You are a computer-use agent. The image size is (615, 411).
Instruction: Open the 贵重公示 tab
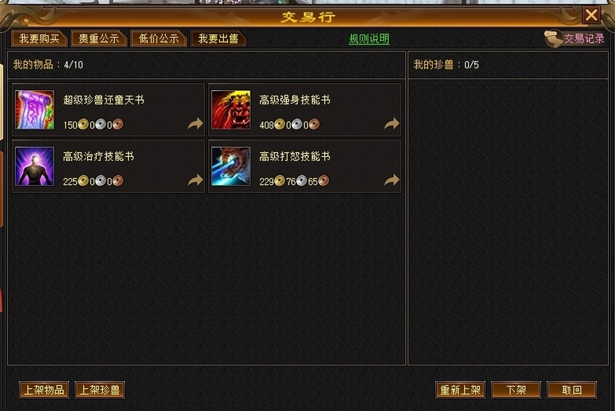tap(99, 39)
